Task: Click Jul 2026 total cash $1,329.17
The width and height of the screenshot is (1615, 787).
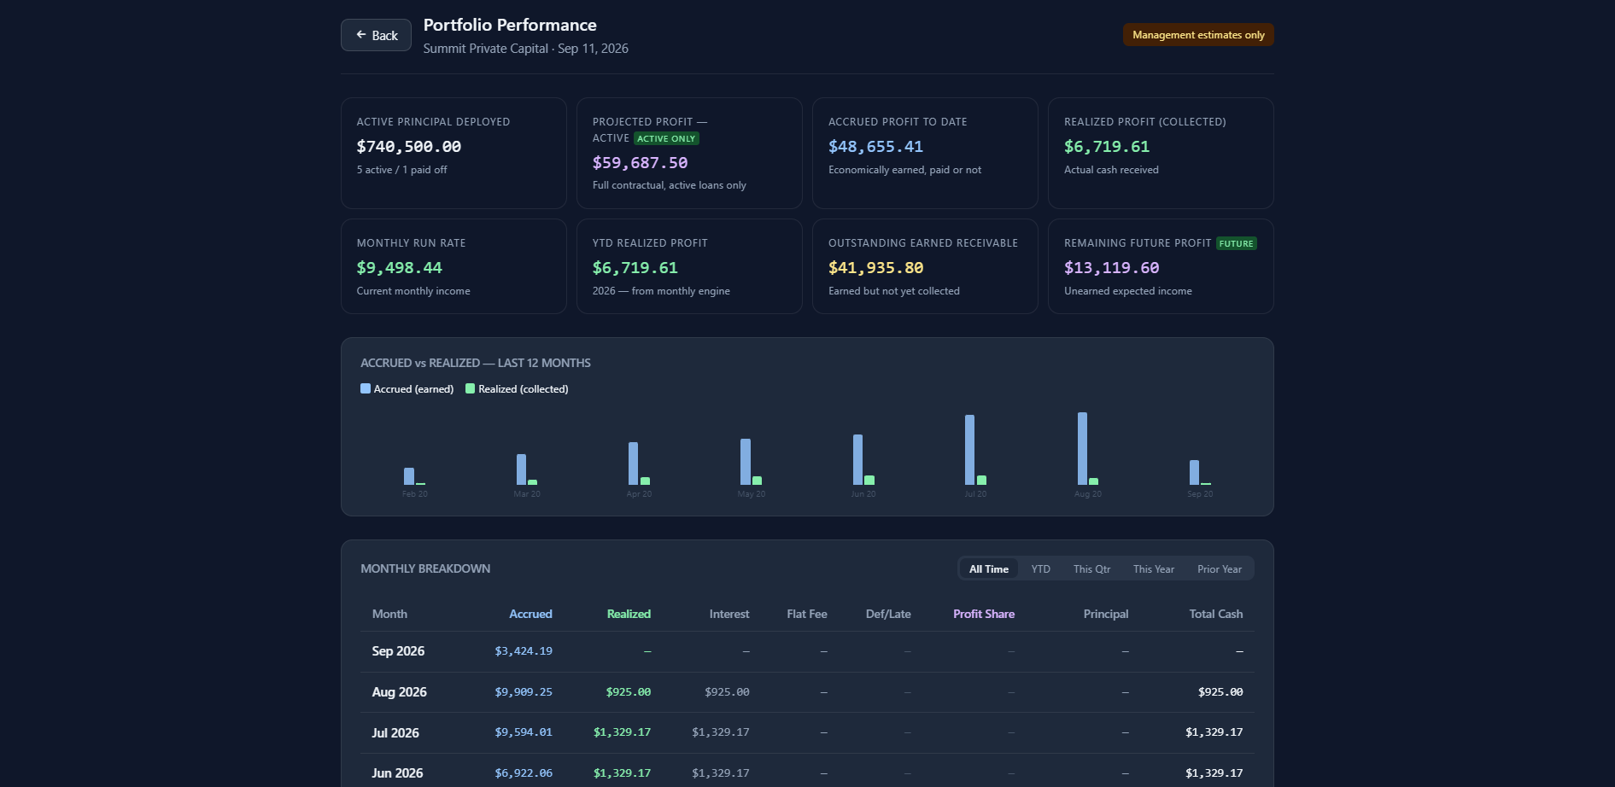Action: 1214,732
